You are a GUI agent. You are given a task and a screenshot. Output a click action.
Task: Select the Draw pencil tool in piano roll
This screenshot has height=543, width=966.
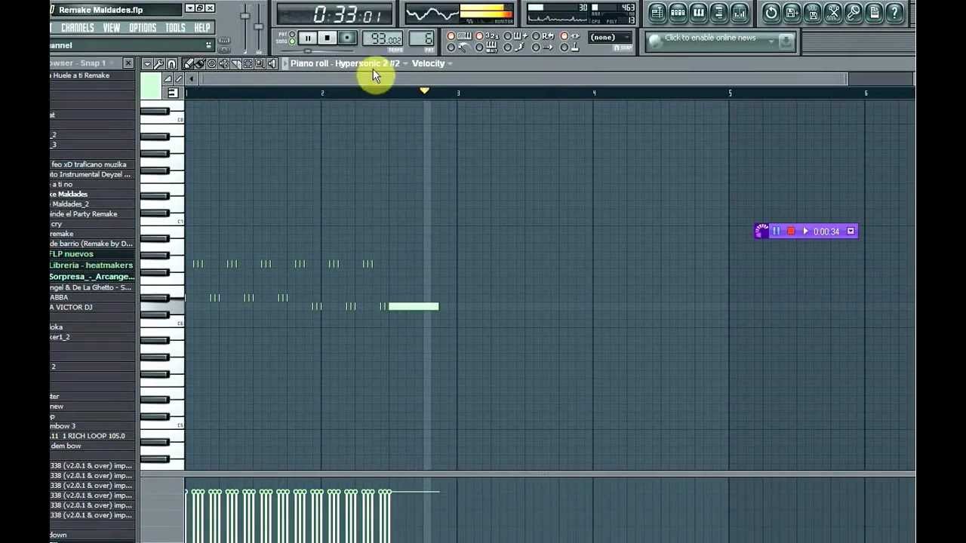188,63
